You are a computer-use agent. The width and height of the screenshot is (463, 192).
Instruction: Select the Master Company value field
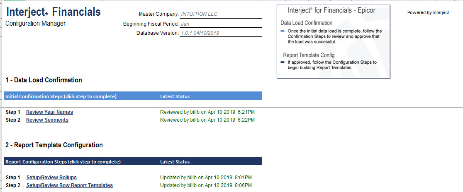(x=221, y=14)
